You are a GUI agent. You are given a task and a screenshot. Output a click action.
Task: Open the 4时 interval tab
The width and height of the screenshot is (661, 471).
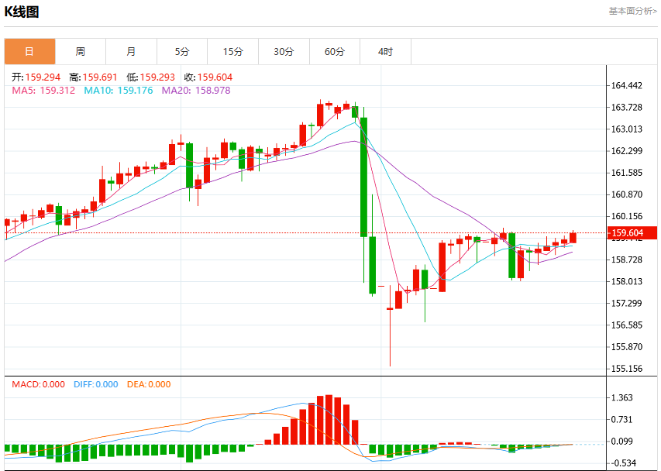pyautogui.click(x=385, y=51)
